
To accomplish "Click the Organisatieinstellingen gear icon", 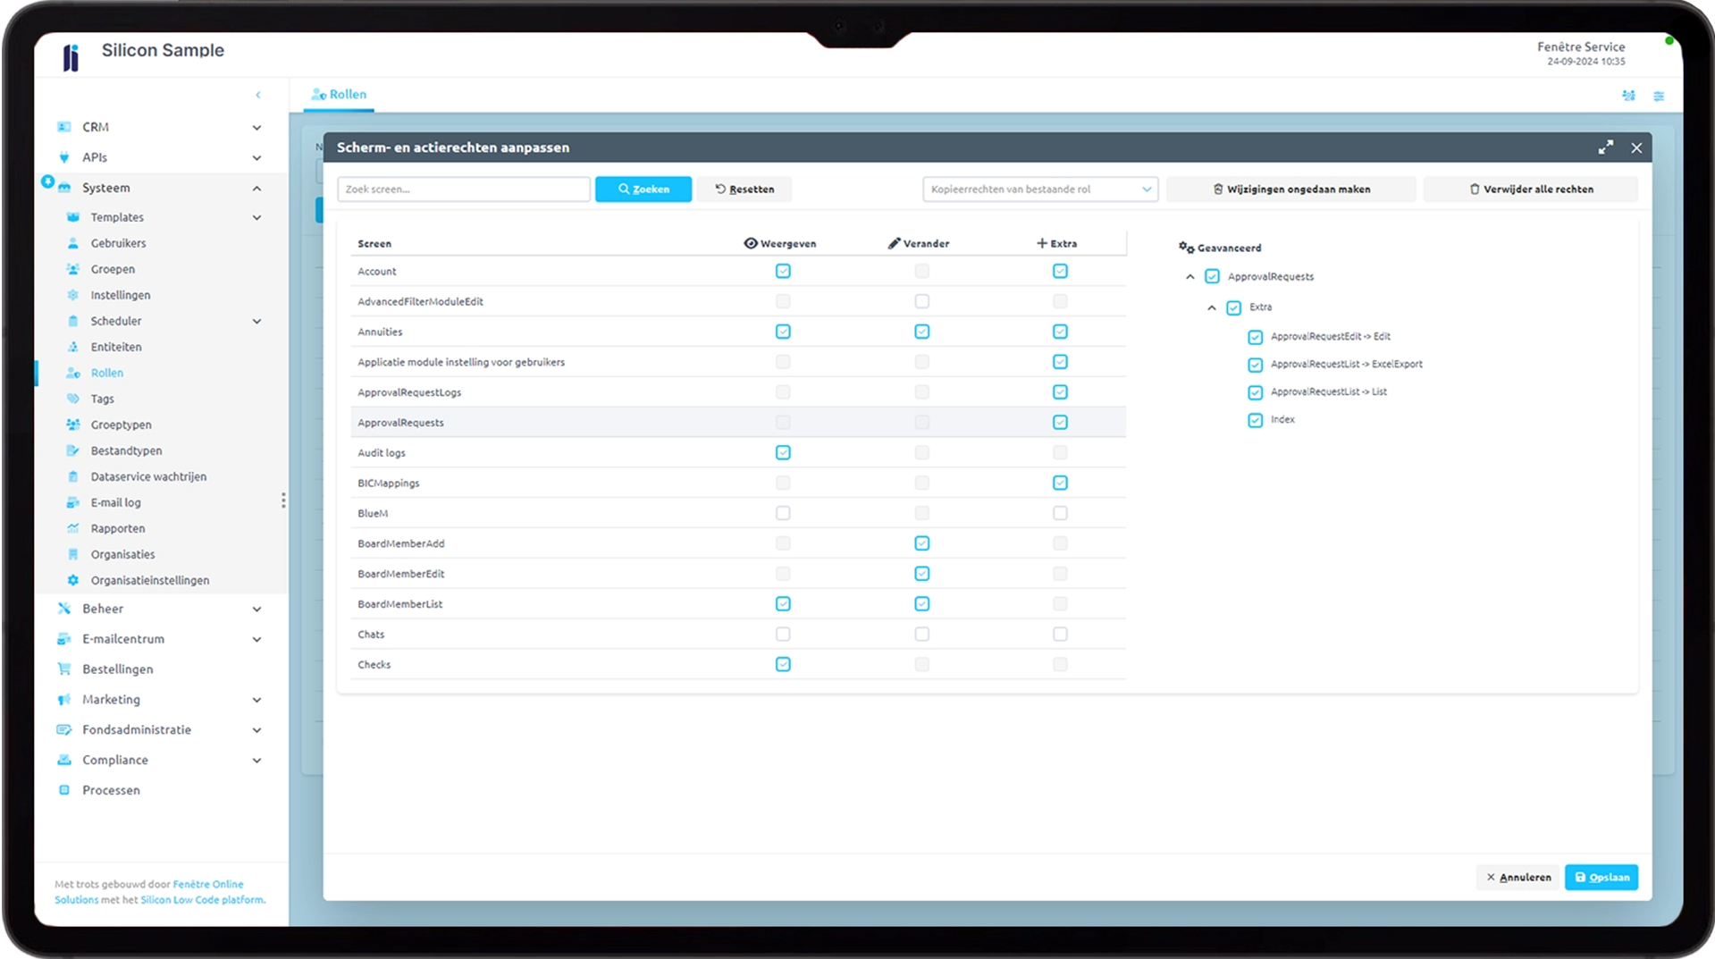I will (x=73, y=580).
